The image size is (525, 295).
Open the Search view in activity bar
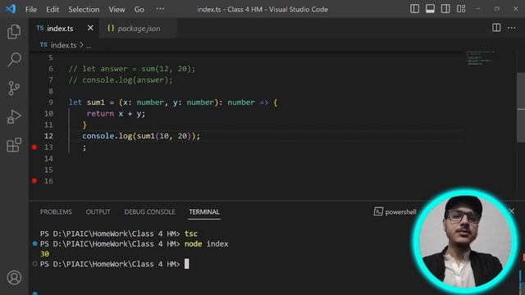[x=14, y=60]
